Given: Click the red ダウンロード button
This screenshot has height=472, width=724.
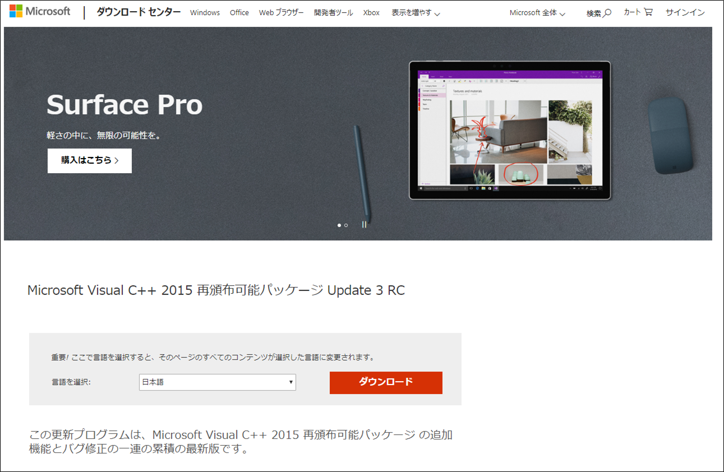Looking at the screenshot, I should (x=386, y=382).
